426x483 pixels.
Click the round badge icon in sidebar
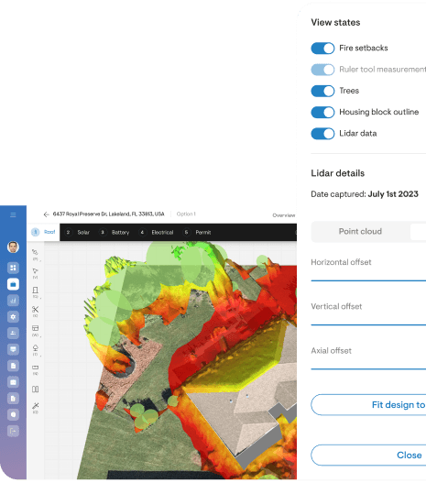point(13,414)
